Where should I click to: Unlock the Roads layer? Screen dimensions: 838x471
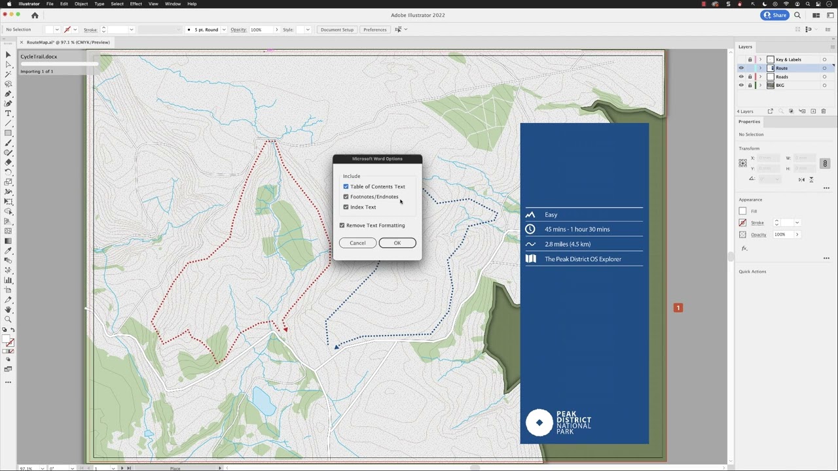750,77
